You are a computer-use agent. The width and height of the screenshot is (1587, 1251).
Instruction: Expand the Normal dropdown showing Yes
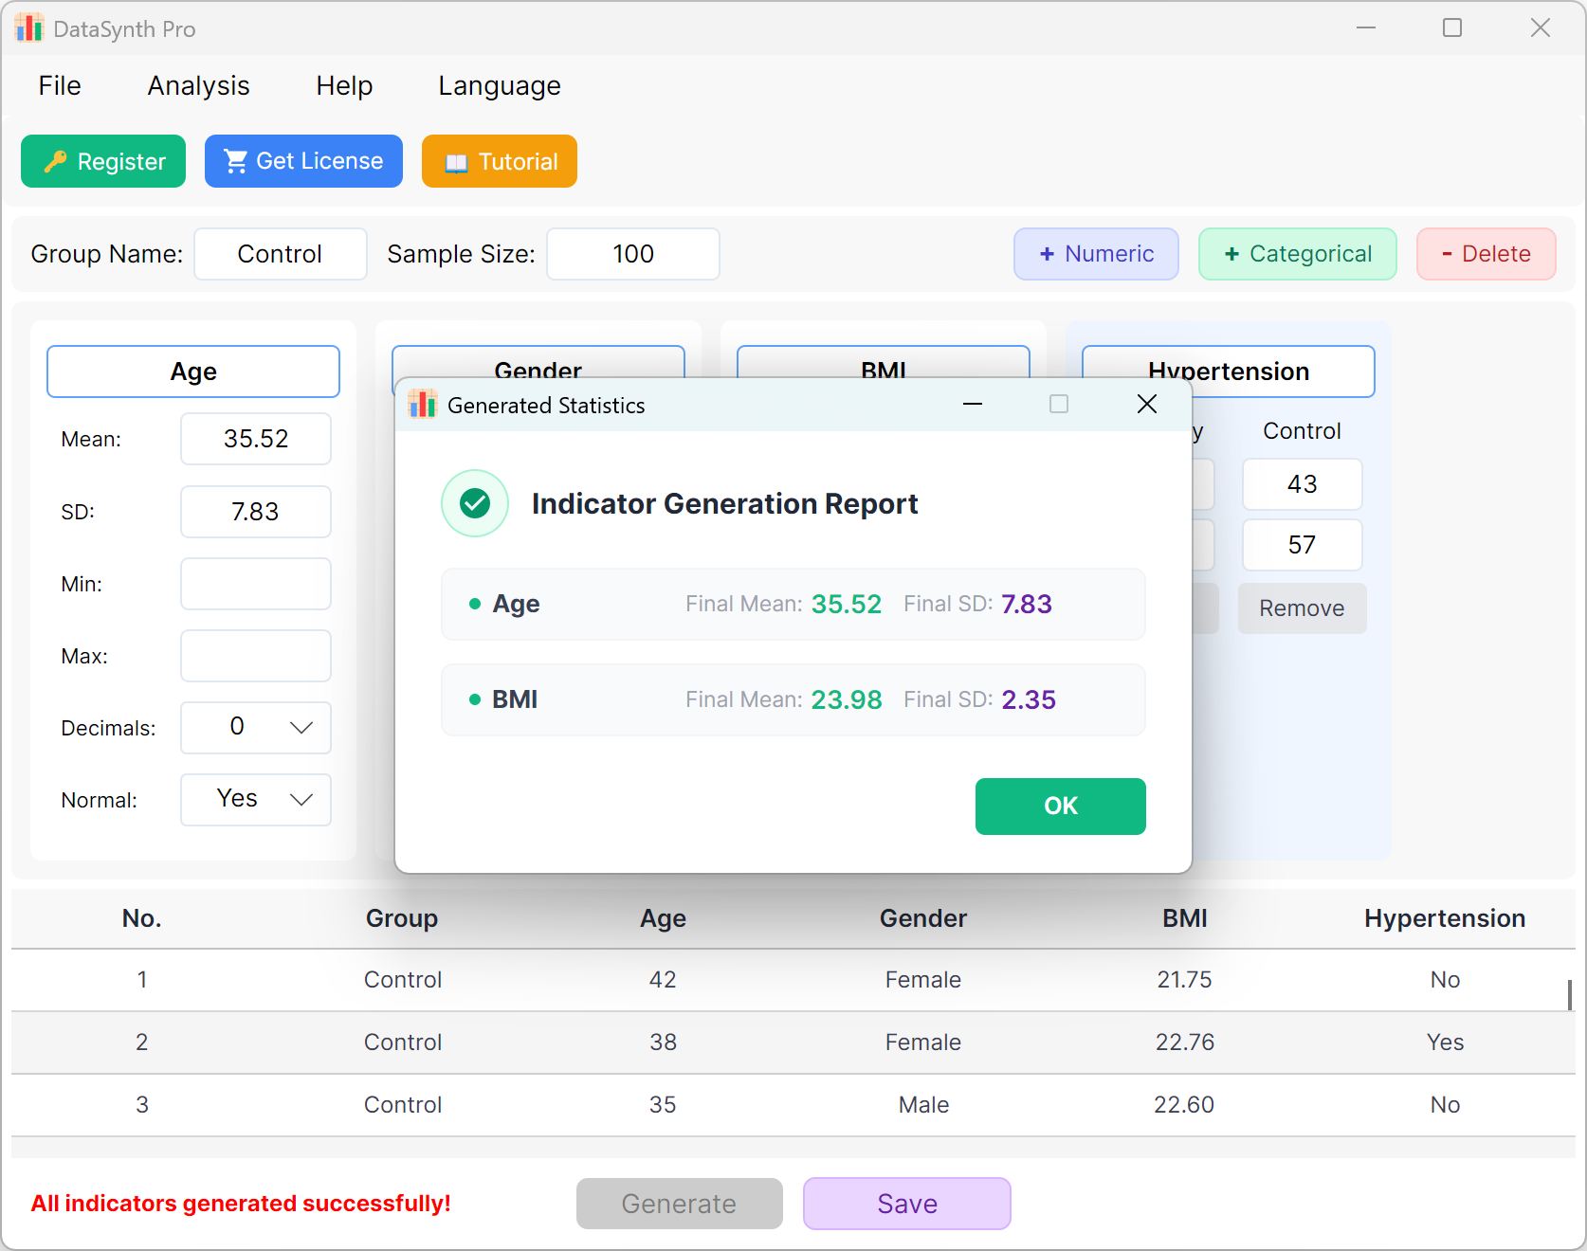[256, 800]
